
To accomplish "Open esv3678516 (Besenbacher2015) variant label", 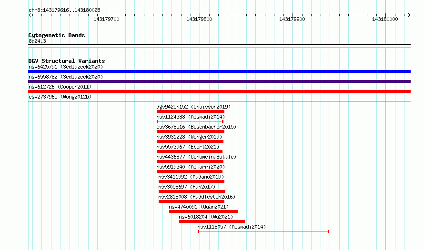I will click(x=196, y=127).
